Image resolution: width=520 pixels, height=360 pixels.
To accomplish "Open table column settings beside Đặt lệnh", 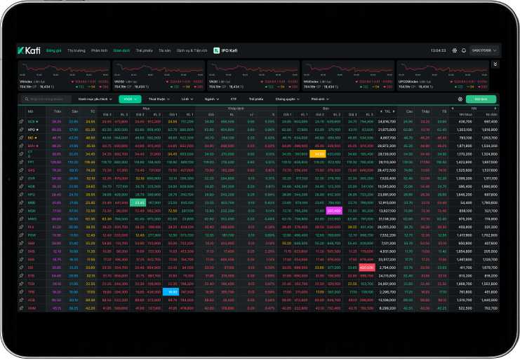I will pos(460,99).
